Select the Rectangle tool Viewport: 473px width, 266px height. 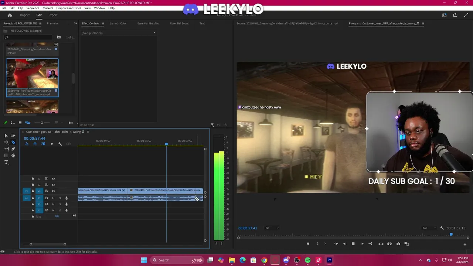coord(6,156)
